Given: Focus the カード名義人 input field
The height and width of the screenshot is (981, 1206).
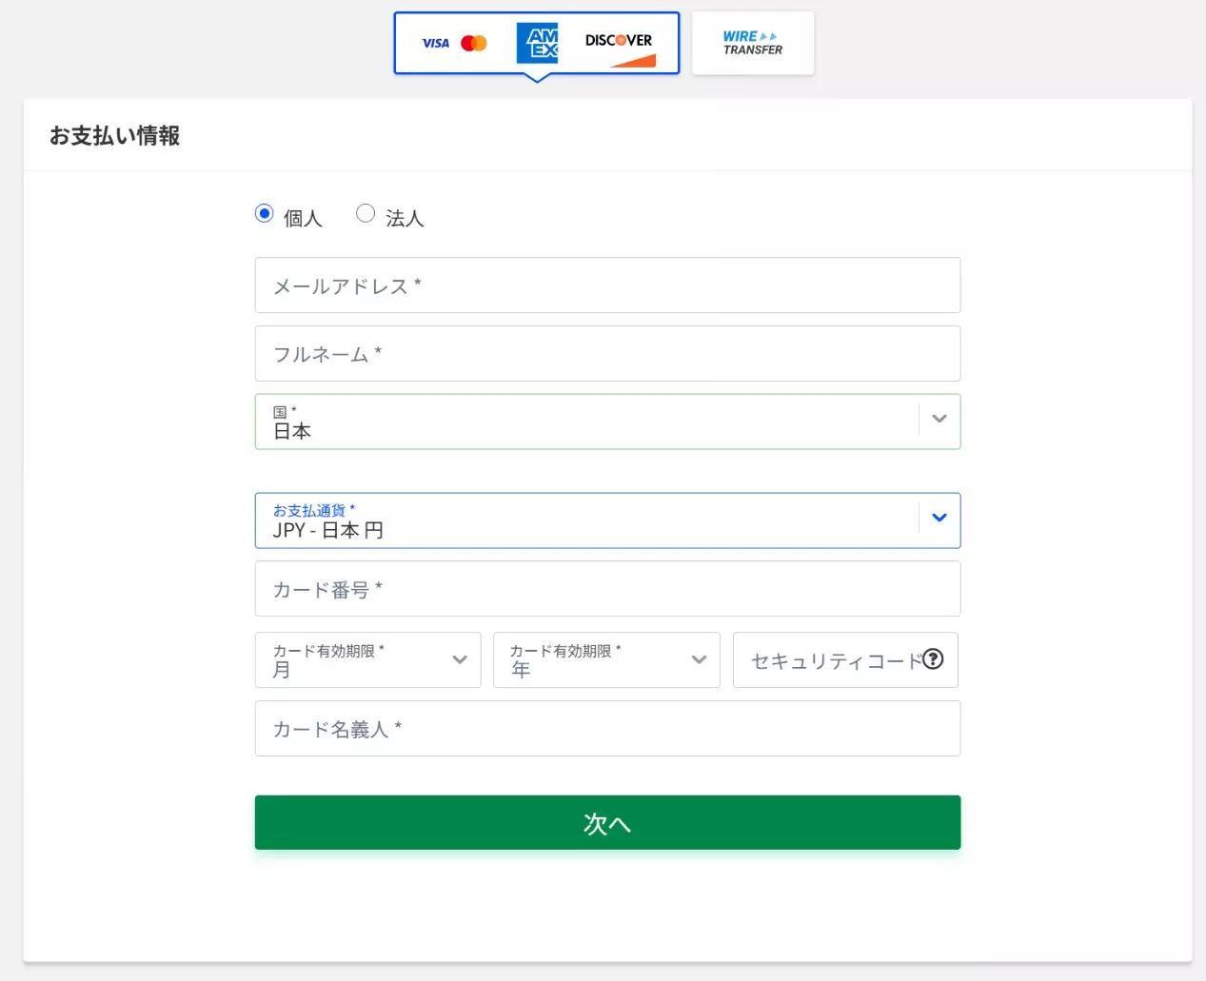Looking at the screenshot, I should (x=607, y=729).
